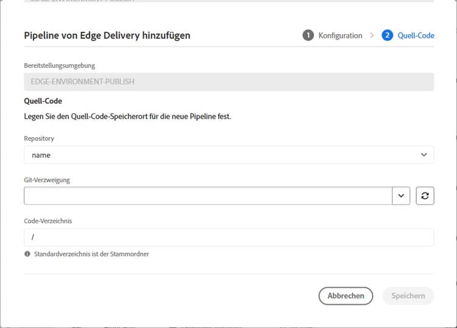Go back to the Konfiguration step
Viewport: 457px width, 328px height.
[340, 35]
